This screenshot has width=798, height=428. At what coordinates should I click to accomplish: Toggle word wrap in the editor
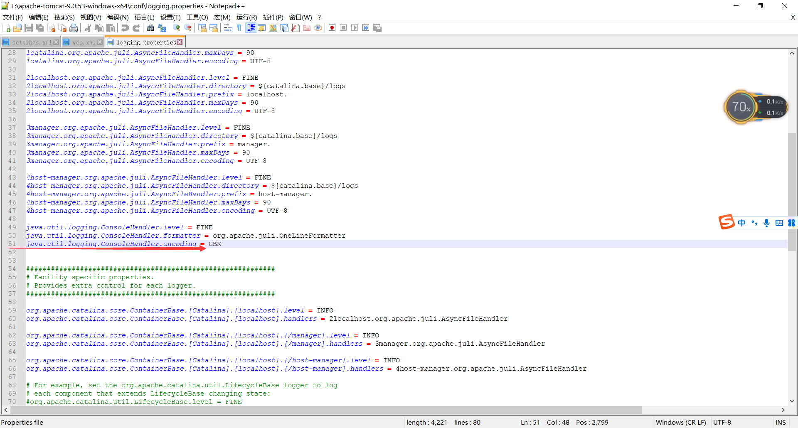[x=228, y=28]
